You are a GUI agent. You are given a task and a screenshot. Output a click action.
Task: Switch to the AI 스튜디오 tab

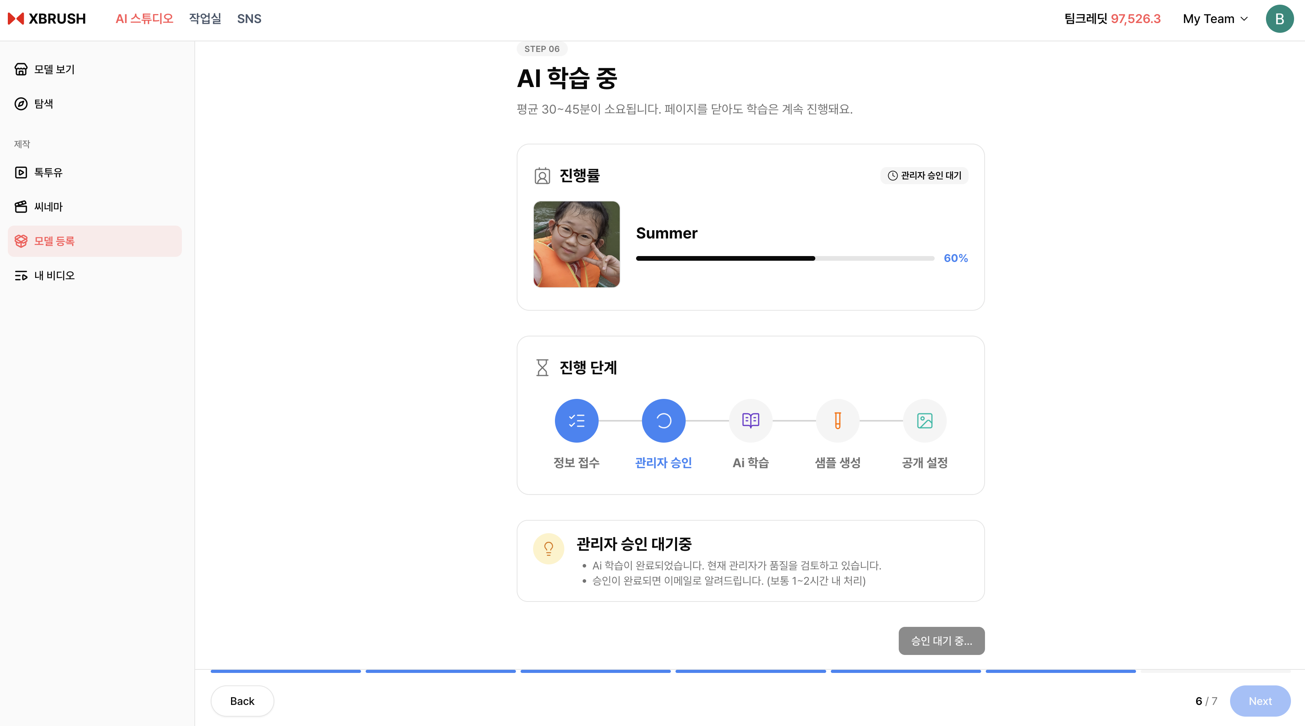(144, 19)
